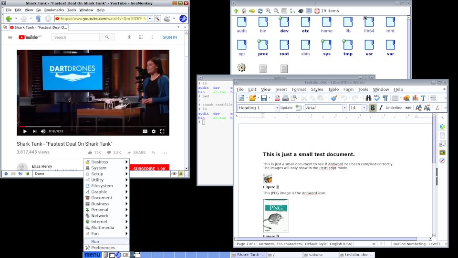This screenshot has width=458, height=258.
Task: Open the Heading 1 paragraph style dropdown
Action: [x=277, y=107]
